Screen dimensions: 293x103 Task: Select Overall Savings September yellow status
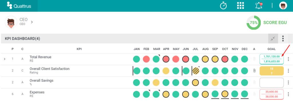[x=215, y=83]
